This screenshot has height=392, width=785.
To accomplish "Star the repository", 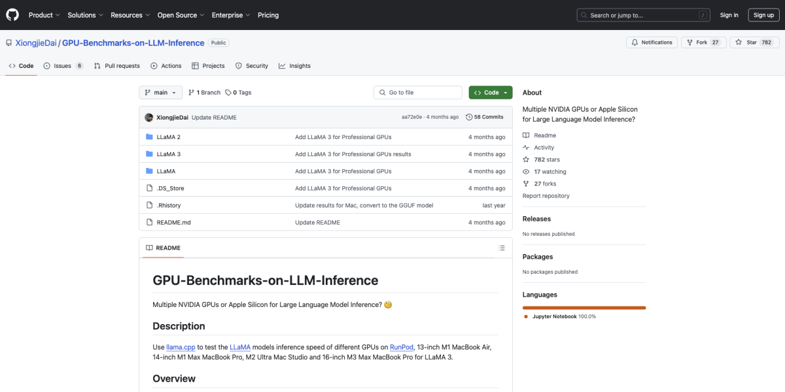I will pyautogui.click(x=754, y=42).
